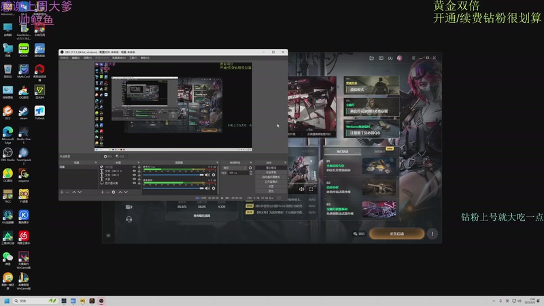Viewport: 544px width, 306px height.
Task: Click headset icon in launcher left sidebar
Action: pos(129,219)
